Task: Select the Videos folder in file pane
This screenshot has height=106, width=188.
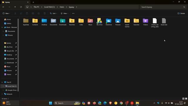Action: (145, 22)
